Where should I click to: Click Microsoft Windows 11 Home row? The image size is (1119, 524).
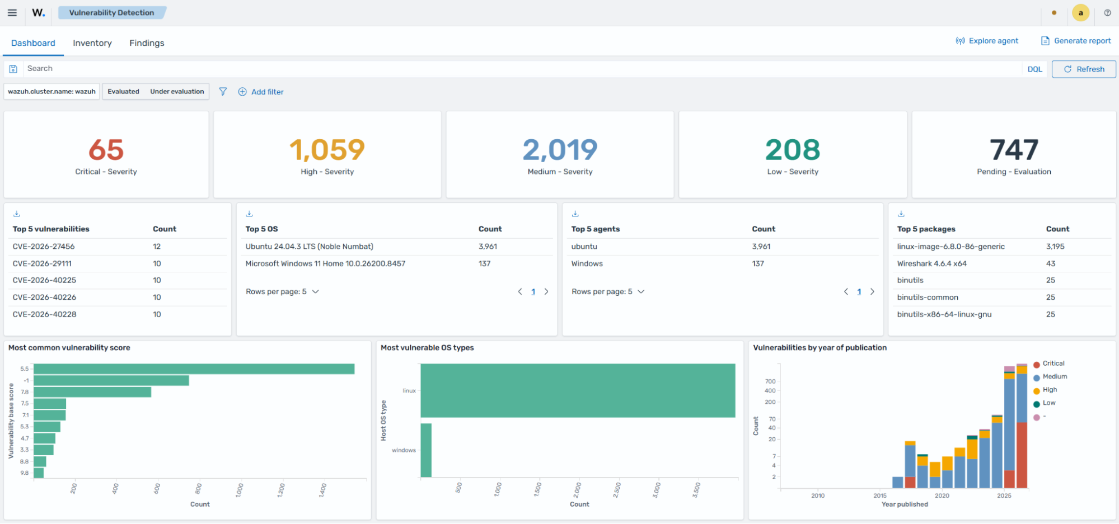click(x=397, y=263)
